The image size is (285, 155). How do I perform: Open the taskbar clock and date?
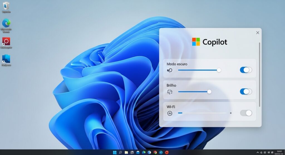tap(279, 153)
